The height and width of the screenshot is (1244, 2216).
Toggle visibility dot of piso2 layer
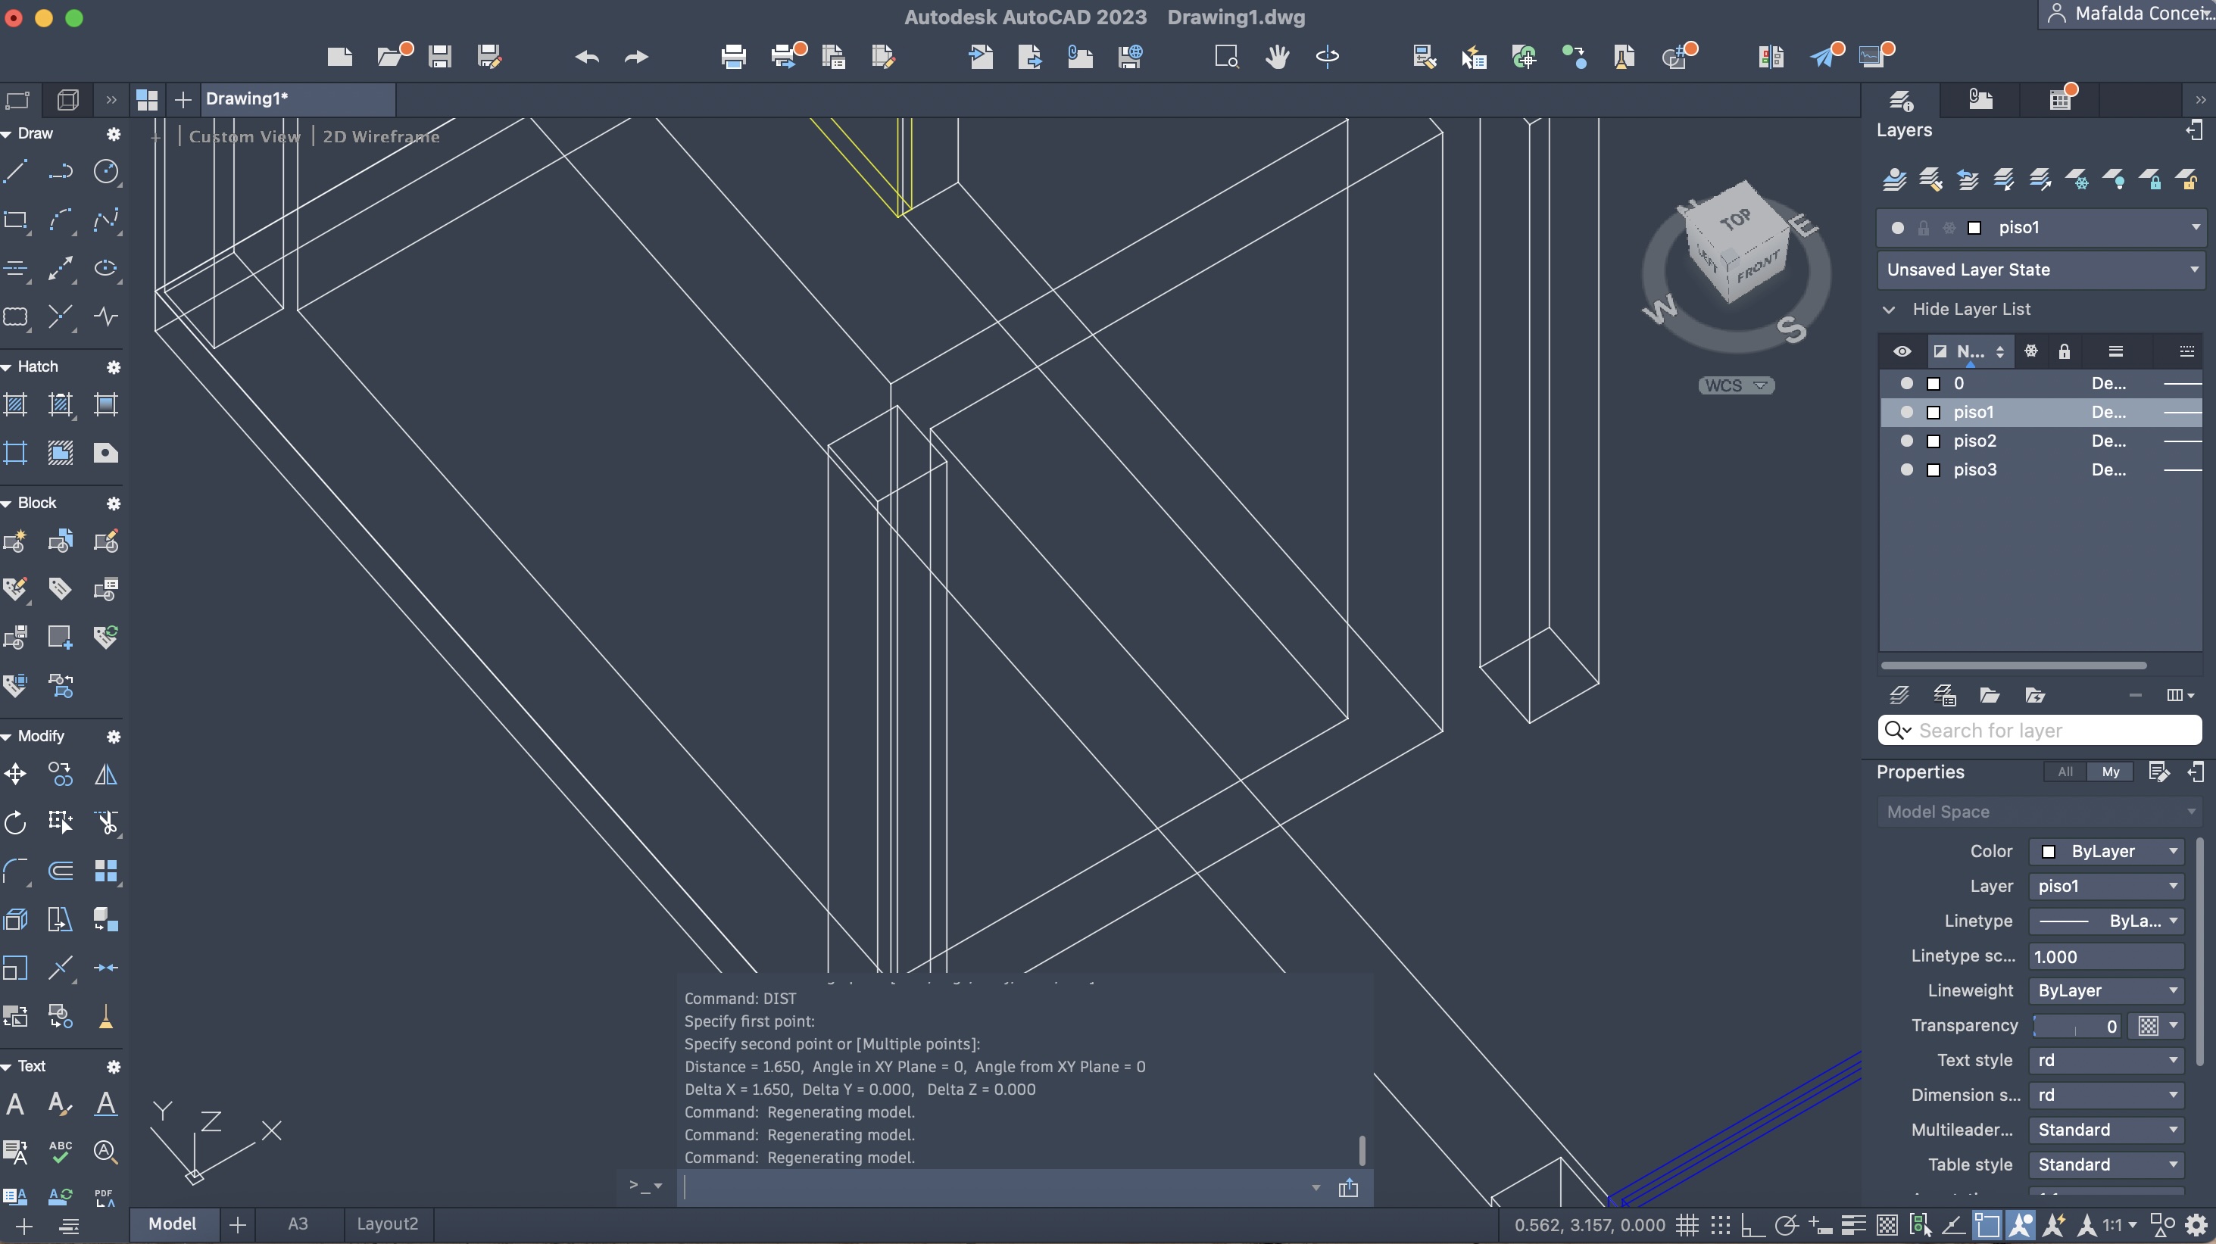click(1906, 441)
